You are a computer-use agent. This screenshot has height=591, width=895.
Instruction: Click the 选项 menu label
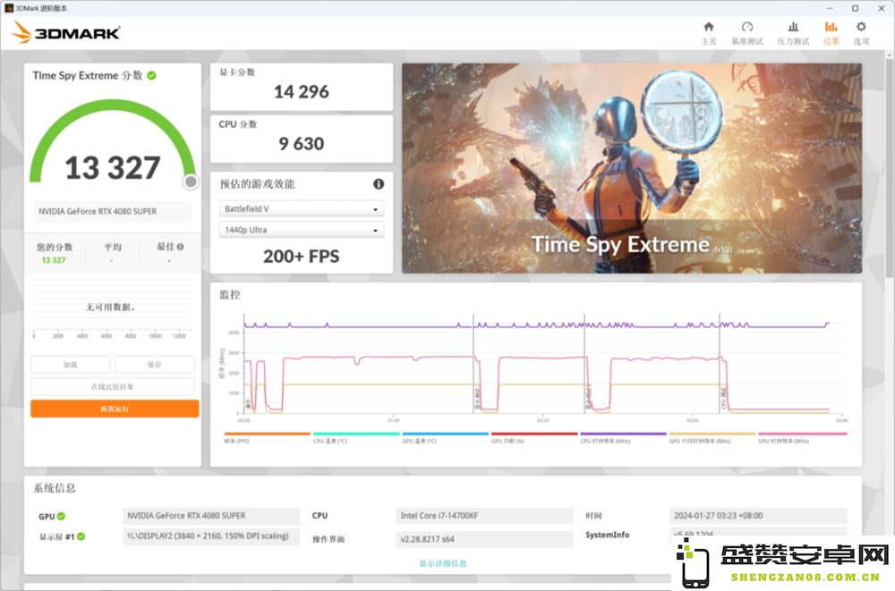[x=861, y=42]
